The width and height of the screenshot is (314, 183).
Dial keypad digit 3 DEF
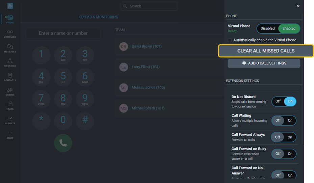coord(85,55)
